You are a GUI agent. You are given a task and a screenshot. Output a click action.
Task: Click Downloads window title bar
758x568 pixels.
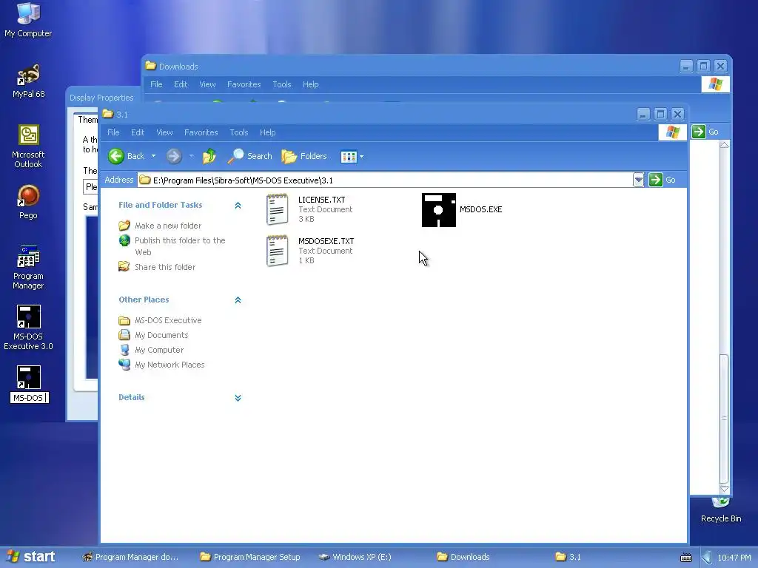(x=411, y=66)
